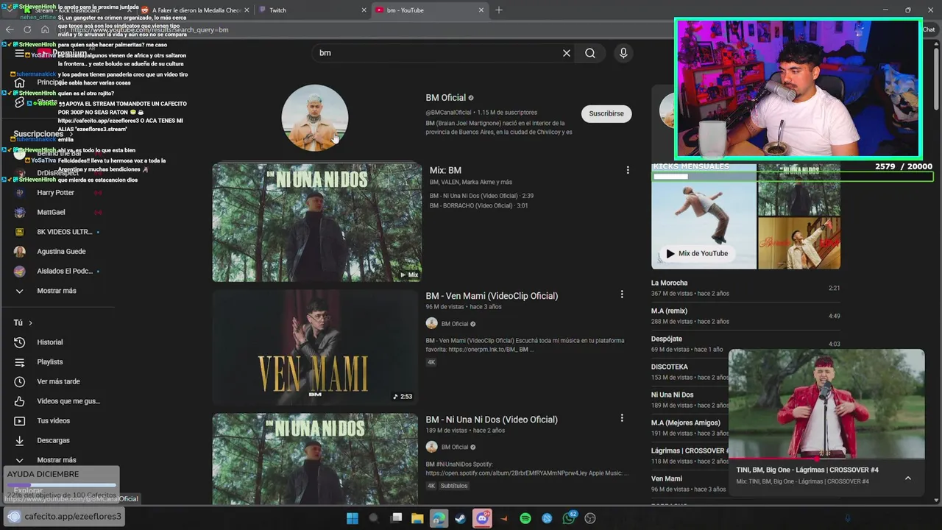The width and height of the screenshot is (942, 530).
Task: Play M.A (Mejores Amigos) from mix list
Action: point(690,428)
